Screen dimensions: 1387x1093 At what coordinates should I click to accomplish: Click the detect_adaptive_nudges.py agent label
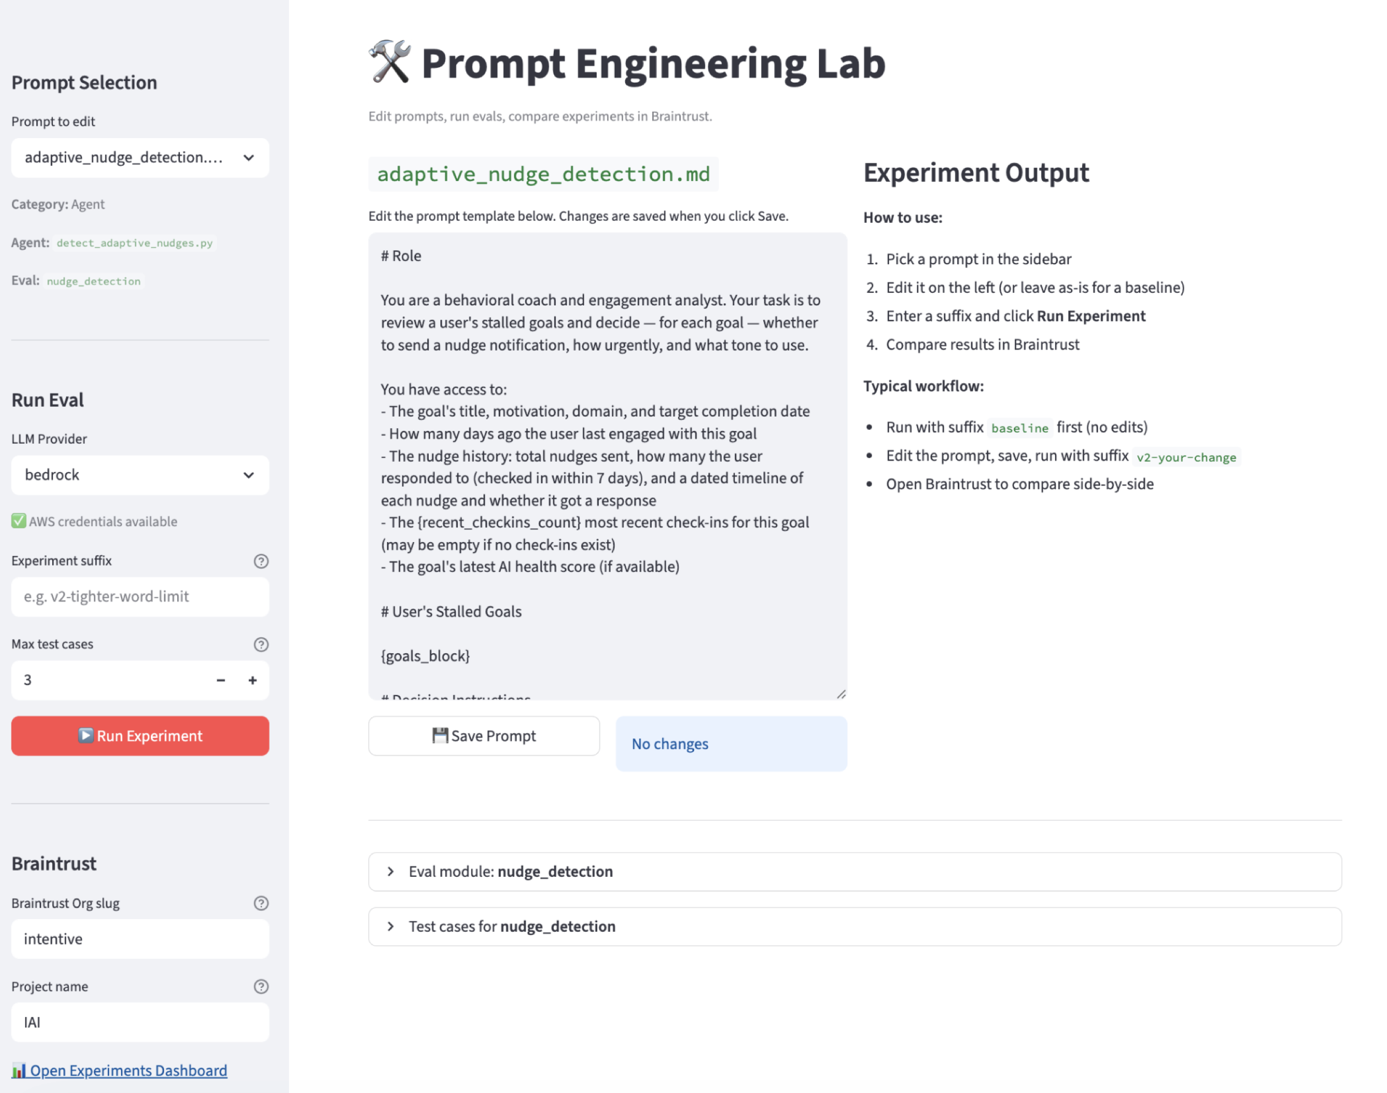tap(134, 243)
